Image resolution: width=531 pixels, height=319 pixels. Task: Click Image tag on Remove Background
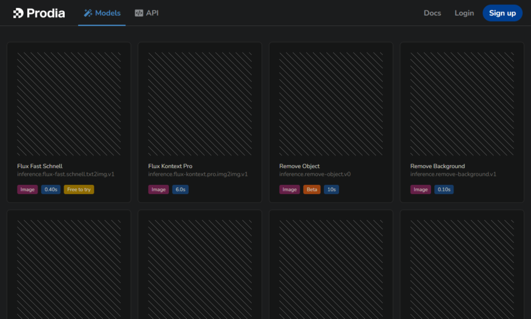tap(421, 190)
